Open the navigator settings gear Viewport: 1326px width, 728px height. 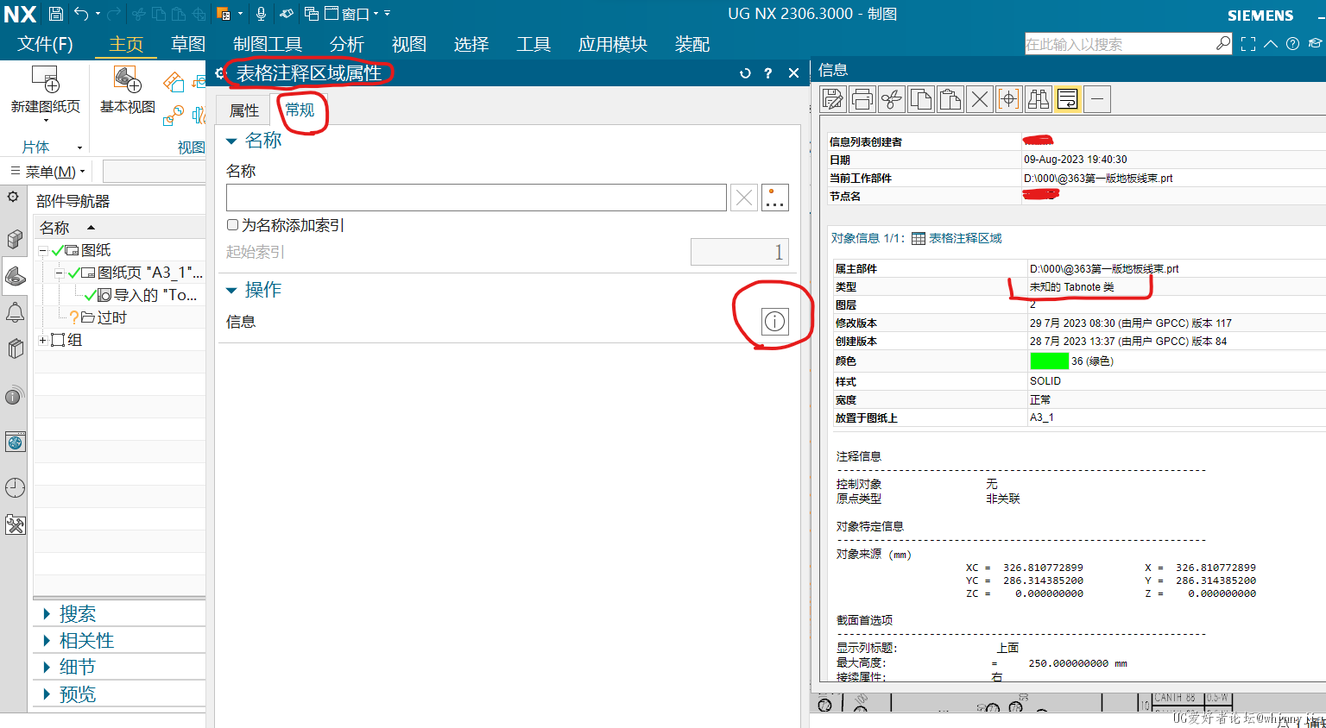pos(13,197)
